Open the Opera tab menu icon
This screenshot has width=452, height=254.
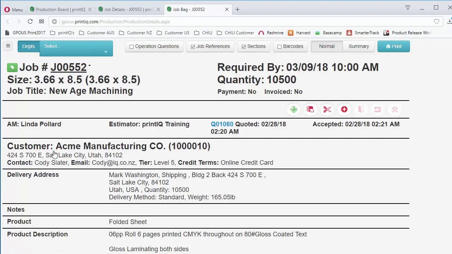408,8
